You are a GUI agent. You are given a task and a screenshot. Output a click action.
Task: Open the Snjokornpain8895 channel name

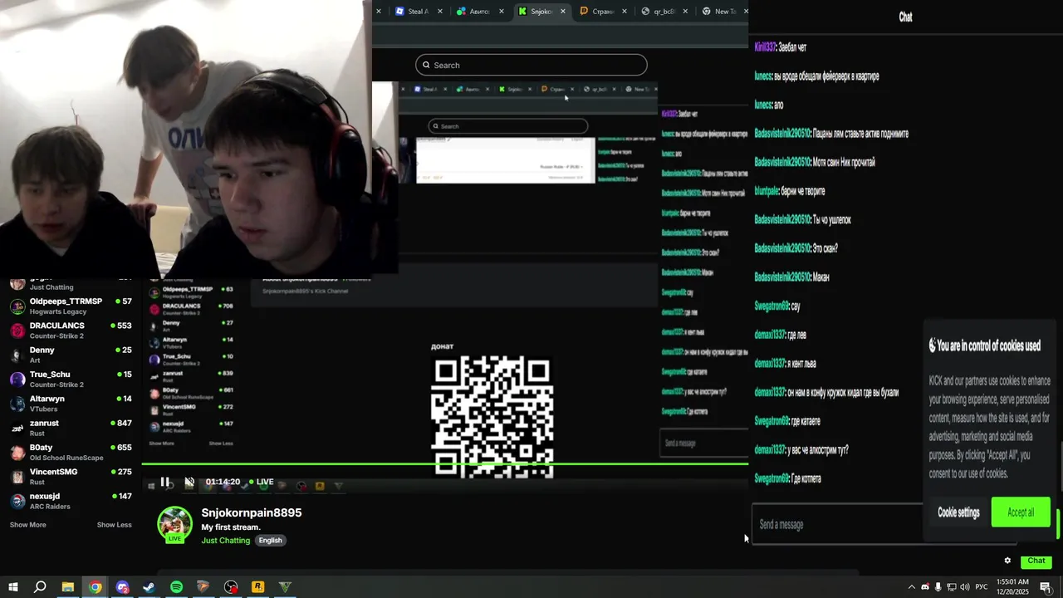252,512
